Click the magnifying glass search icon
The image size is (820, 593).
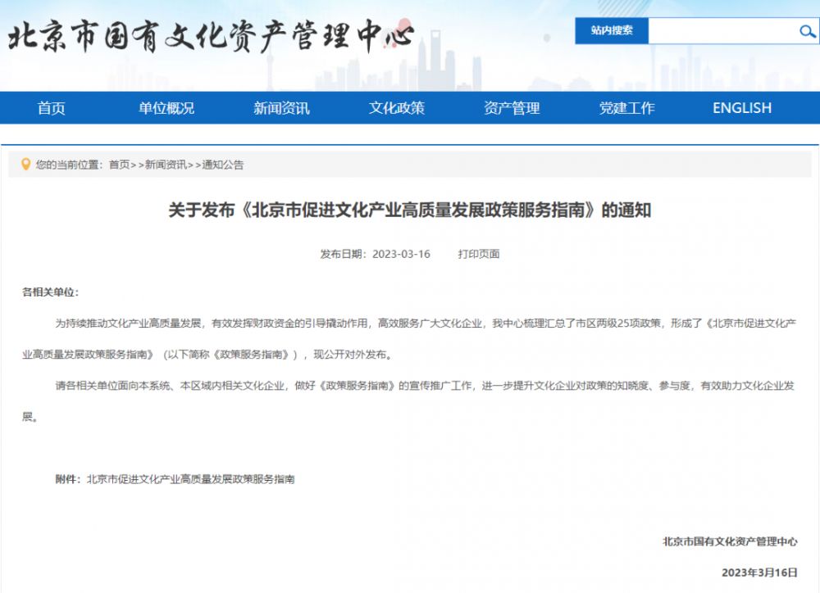pyautogui.click(x=806, y=31)
